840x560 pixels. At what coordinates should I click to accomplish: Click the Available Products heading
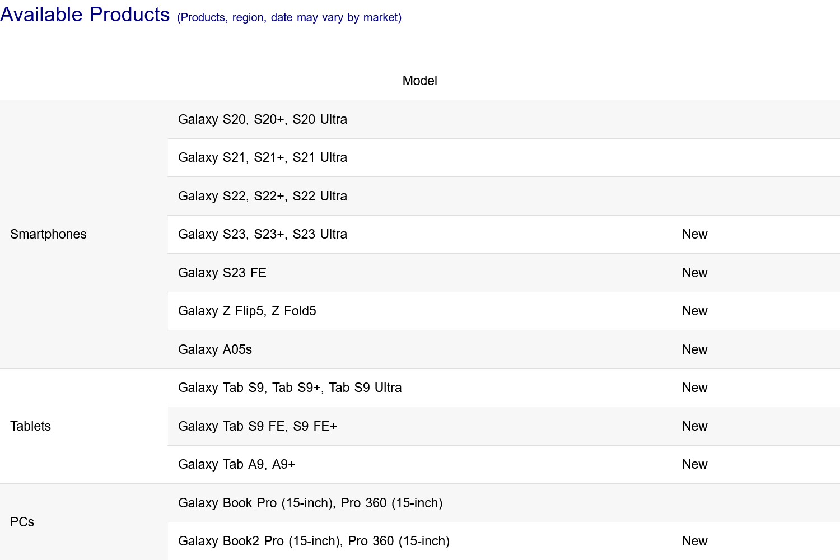point(85,15)
